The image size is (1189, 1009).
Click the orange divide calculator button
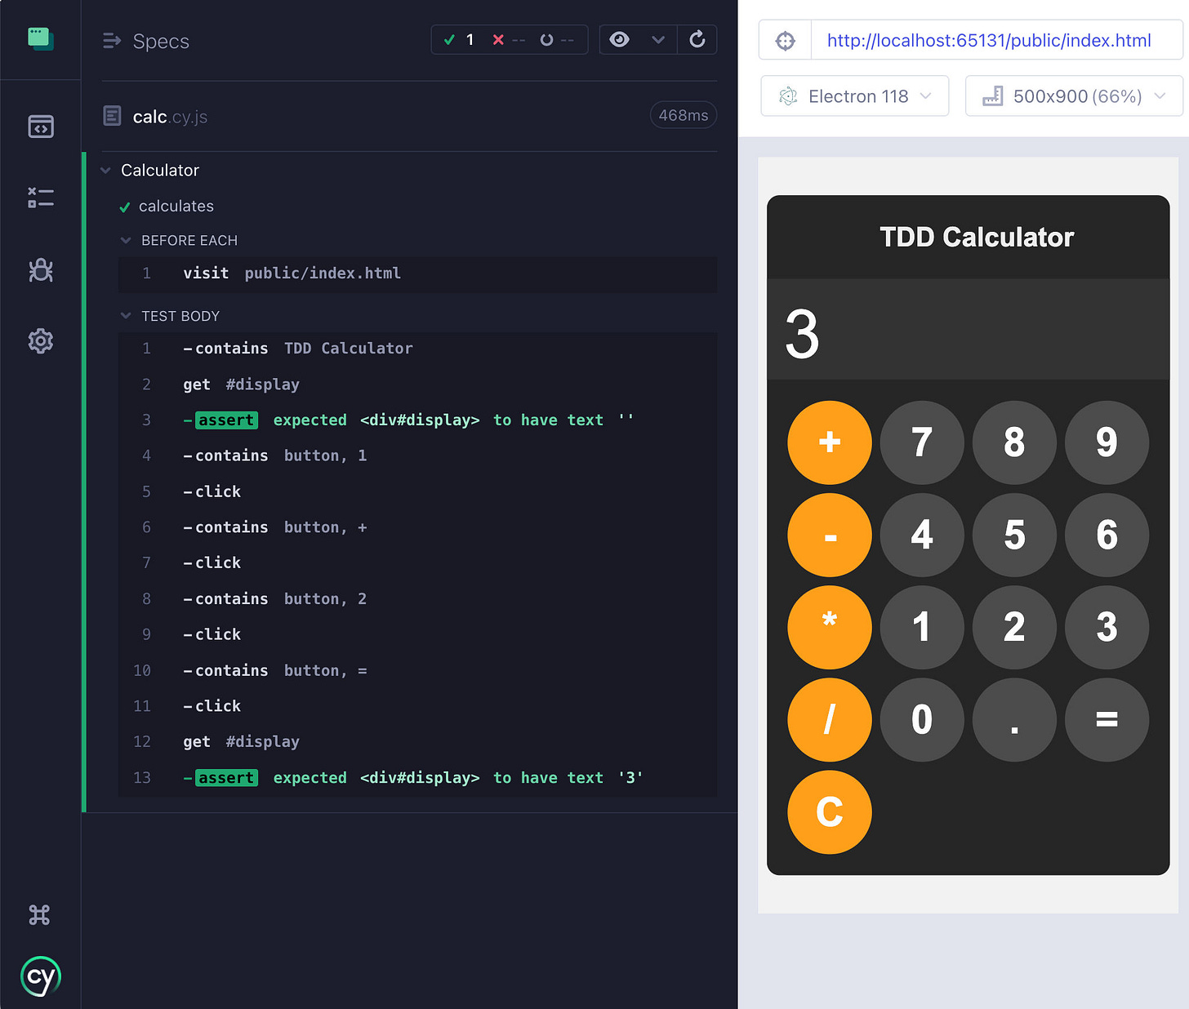(x=830, y=719)
